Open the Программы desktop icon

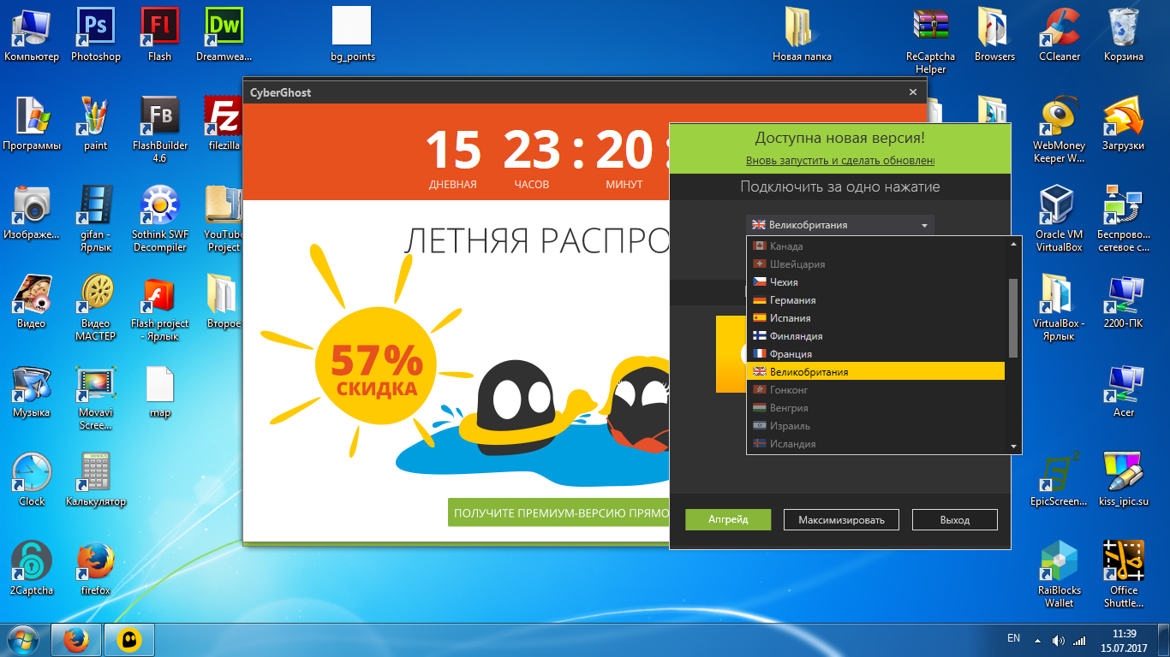tap(32, 123)
